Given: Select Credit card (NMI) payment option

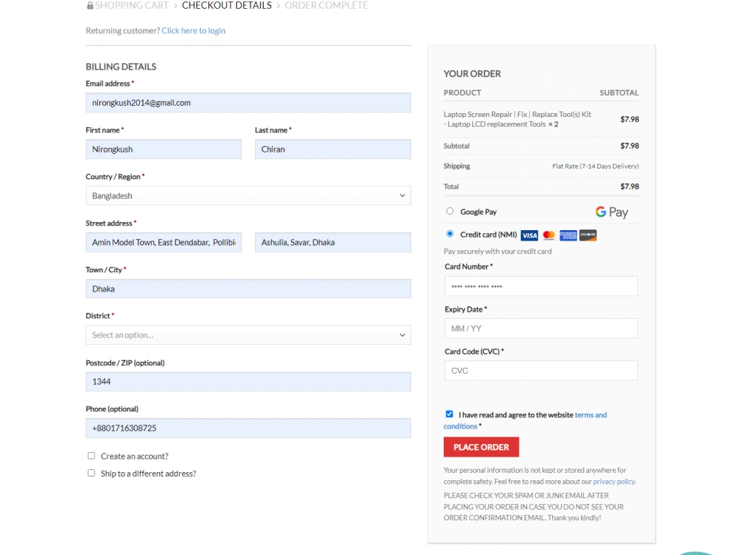Looking at the screenshot, I should pyautogui.click(x=450, y=234).
